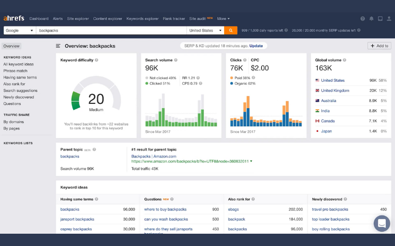Open the user account profile icon
The height and width of the screenshot is (246, 395).
click(x=389, y=19)
